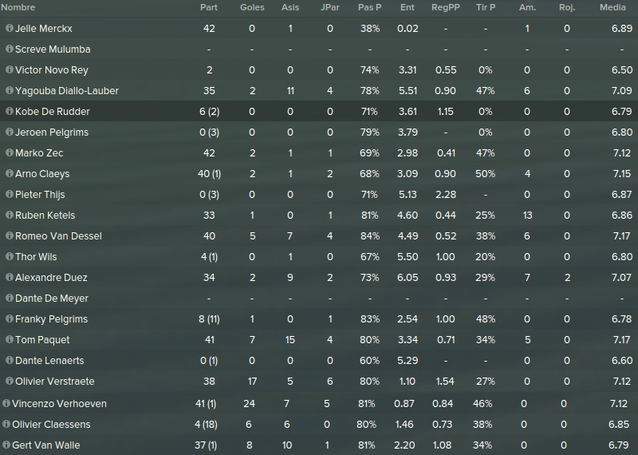The image size is (638, 455).
Task: Sort by Pas P column header
Action: click(369, 7)
